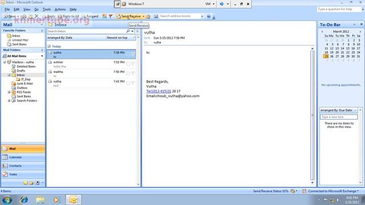Click the message list scroll down arrow
Image resolution: width=365 pixels, height=205 pixels.
click(x=138, y=184)
